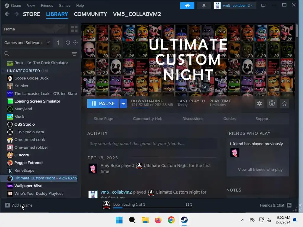Click the game page vertical scrollbar
Screen dimensions: 303x227
[x=296, y=31]
